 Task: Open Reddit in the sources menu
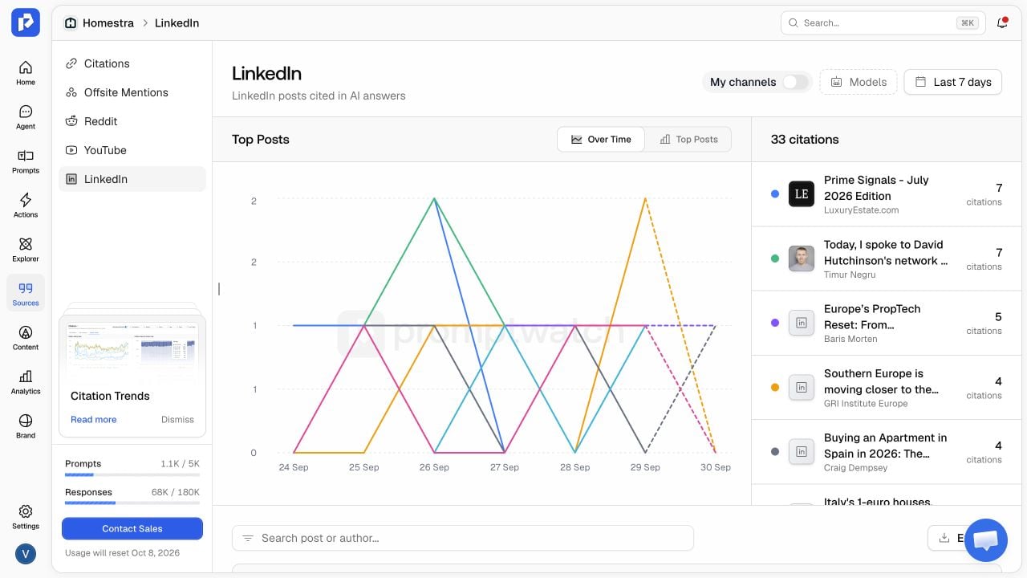coord(132,121)
